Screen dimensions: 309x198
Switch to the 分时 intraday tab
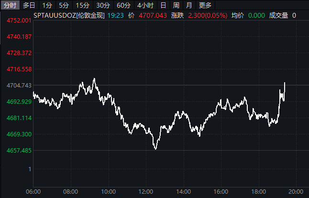pos(10,5)
